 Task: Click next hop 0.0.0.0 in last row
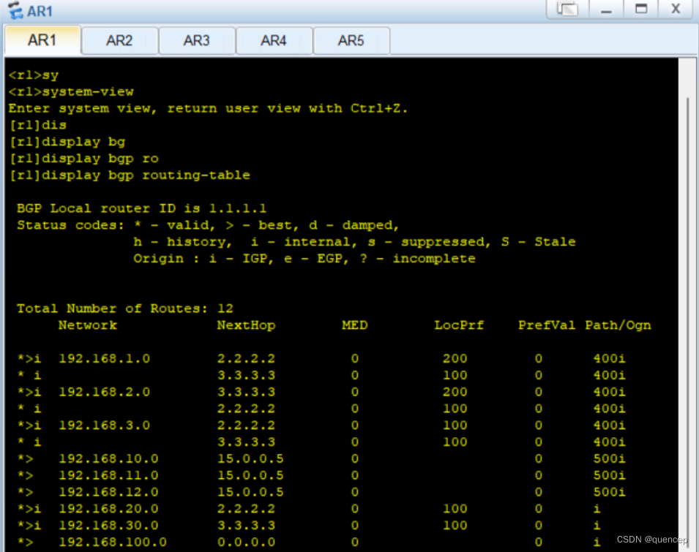tap(247, 542)
